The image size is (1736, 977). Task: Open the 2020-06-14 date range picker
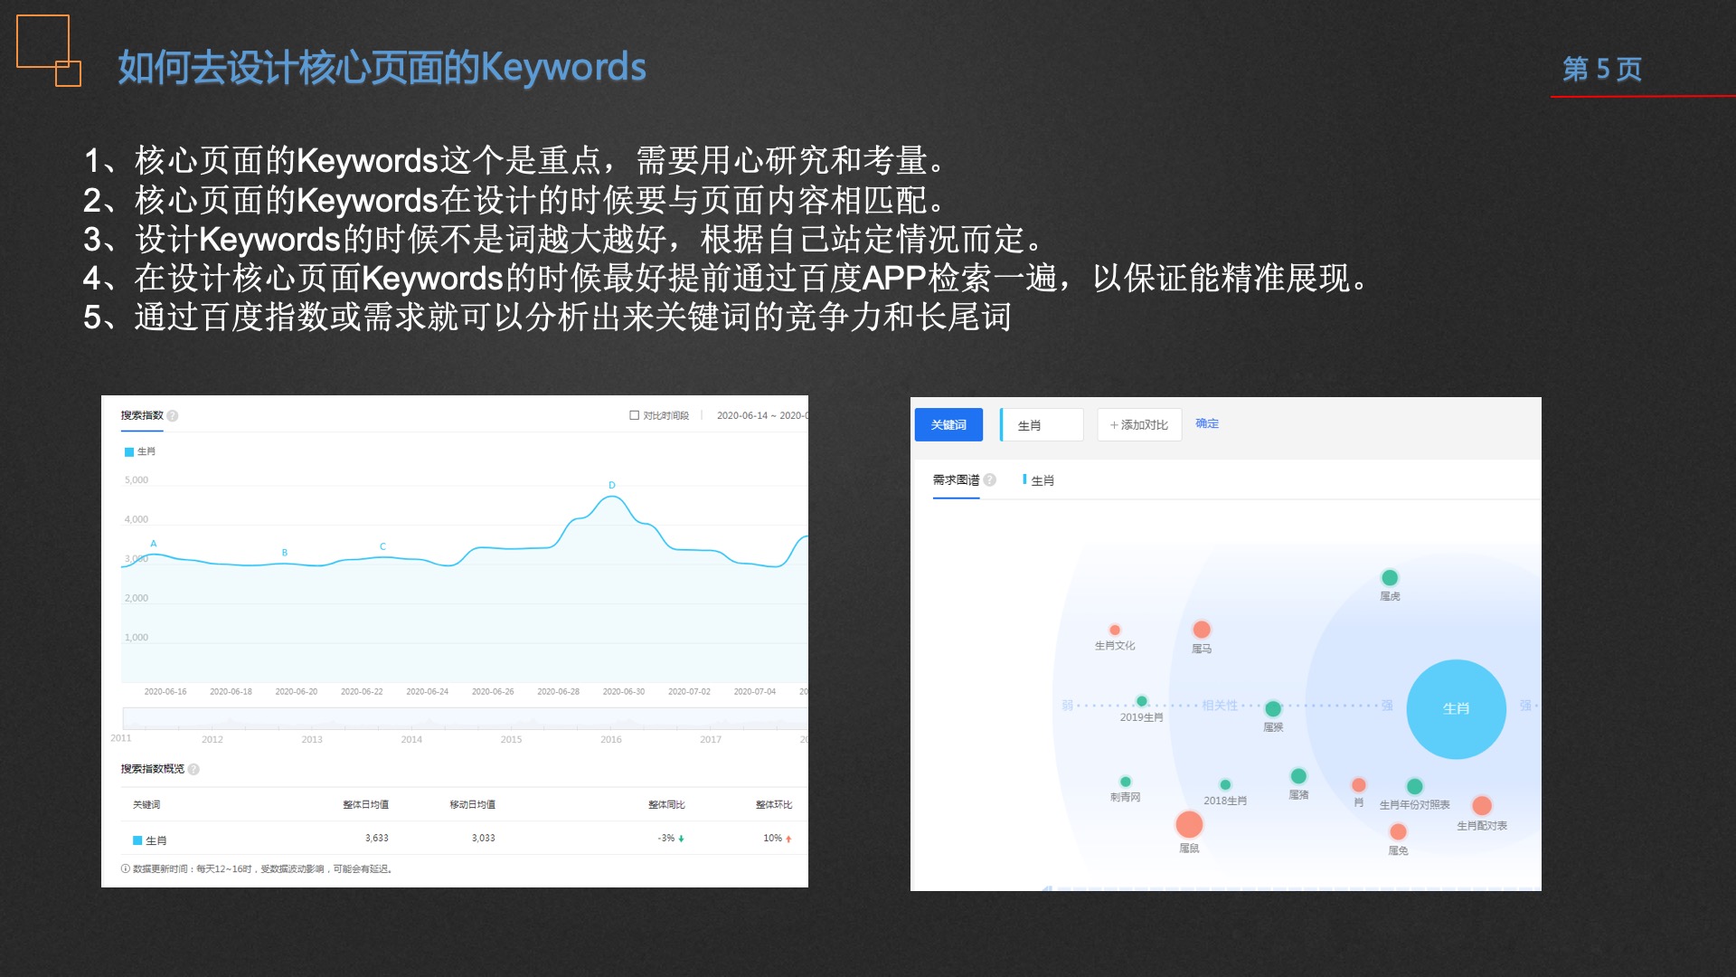[761, 415]
